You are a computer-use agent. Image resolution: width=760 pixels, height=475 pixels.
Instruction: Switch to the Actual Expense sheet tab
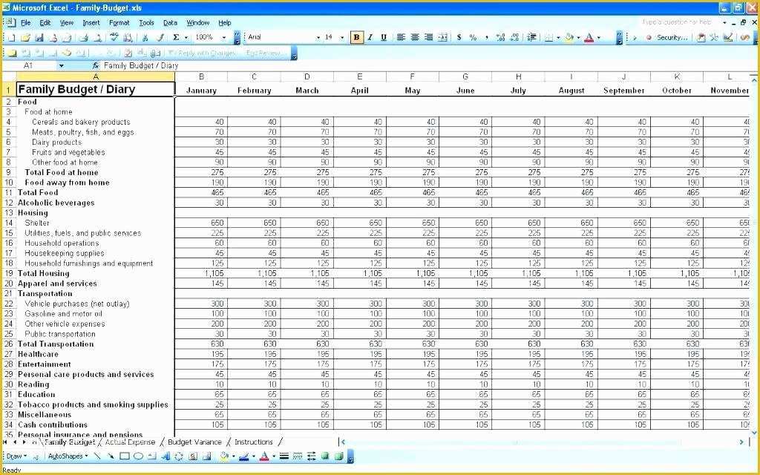(x=130, y=442)
